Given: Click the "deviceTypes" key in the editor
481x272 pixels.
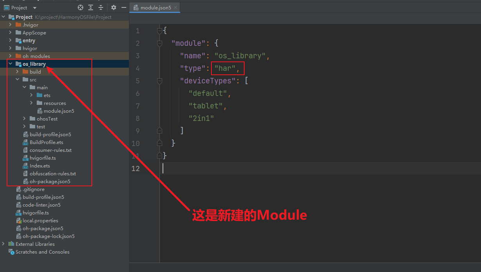Looking at the screenshot, I should click(208, 81).
